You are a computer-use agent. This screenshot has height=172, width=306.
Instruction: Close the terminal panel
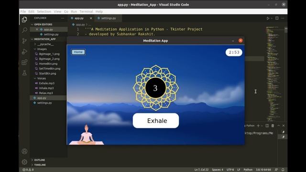[284, 126]
